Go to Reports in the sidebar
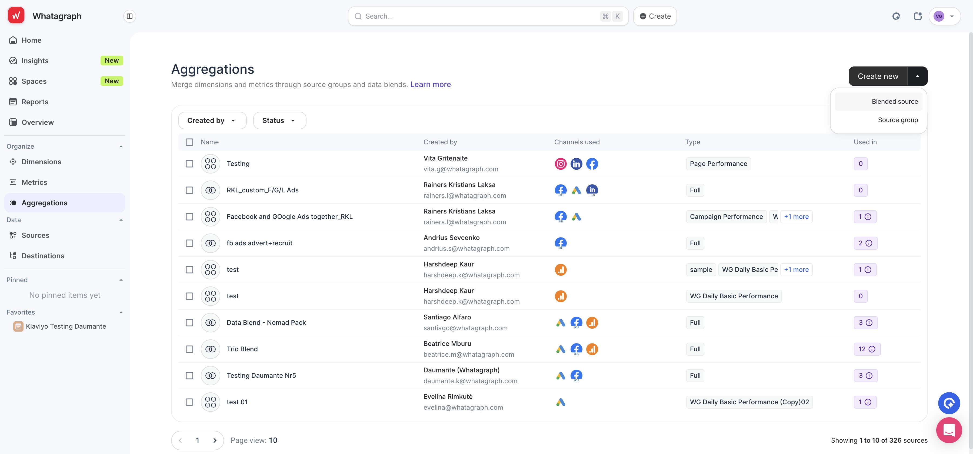This screenshot has height=454, width=973. pos(65,102)
